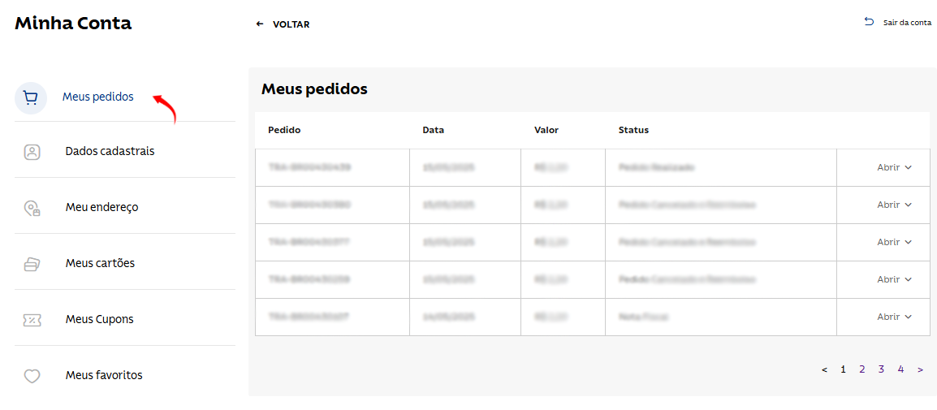The width and height of the screenshot is (937, 410).
Task: Click the Sair da conta link
Action: (907, 23)
